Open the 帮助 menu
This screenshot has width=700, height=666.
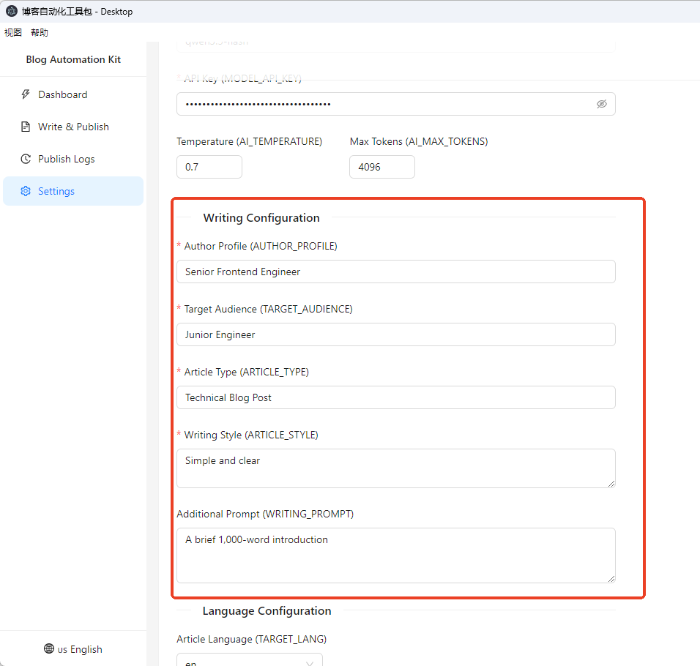[x=40, y=32]
